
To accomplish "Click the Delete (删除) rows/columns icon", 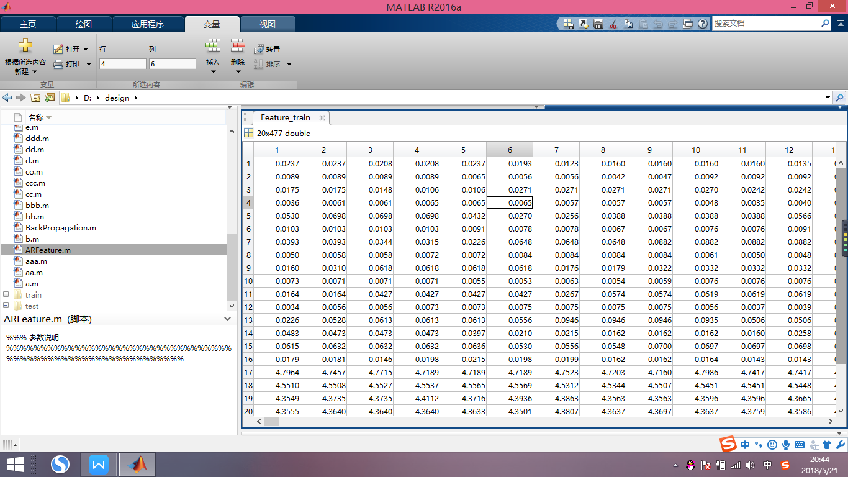I will (238, 45).
